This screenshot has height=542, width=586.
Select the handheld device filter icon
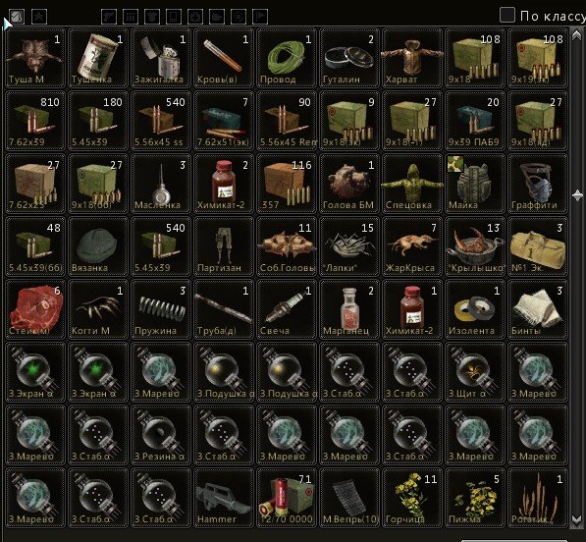point(174,17)
